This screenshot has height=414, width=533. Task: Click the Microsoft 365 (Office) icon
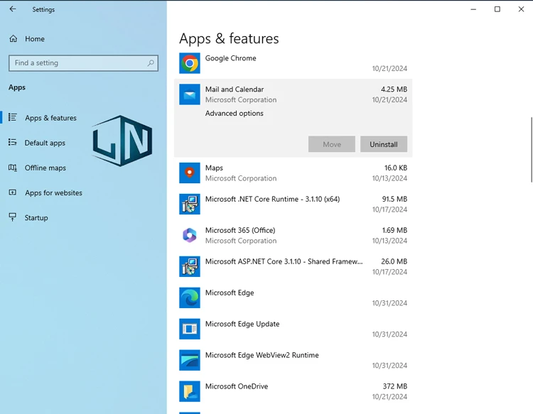[x=190, y=235]
